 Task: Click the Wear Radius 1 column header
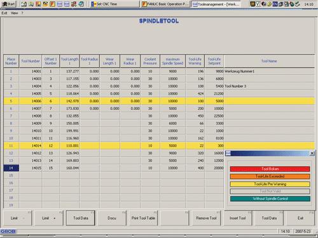tap(130, 61)
